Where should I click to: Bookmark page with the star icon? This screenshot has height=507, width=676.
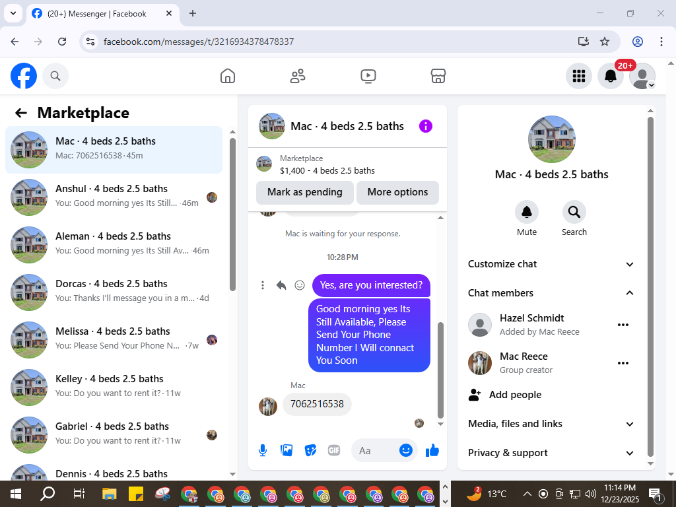pos(605,42)
